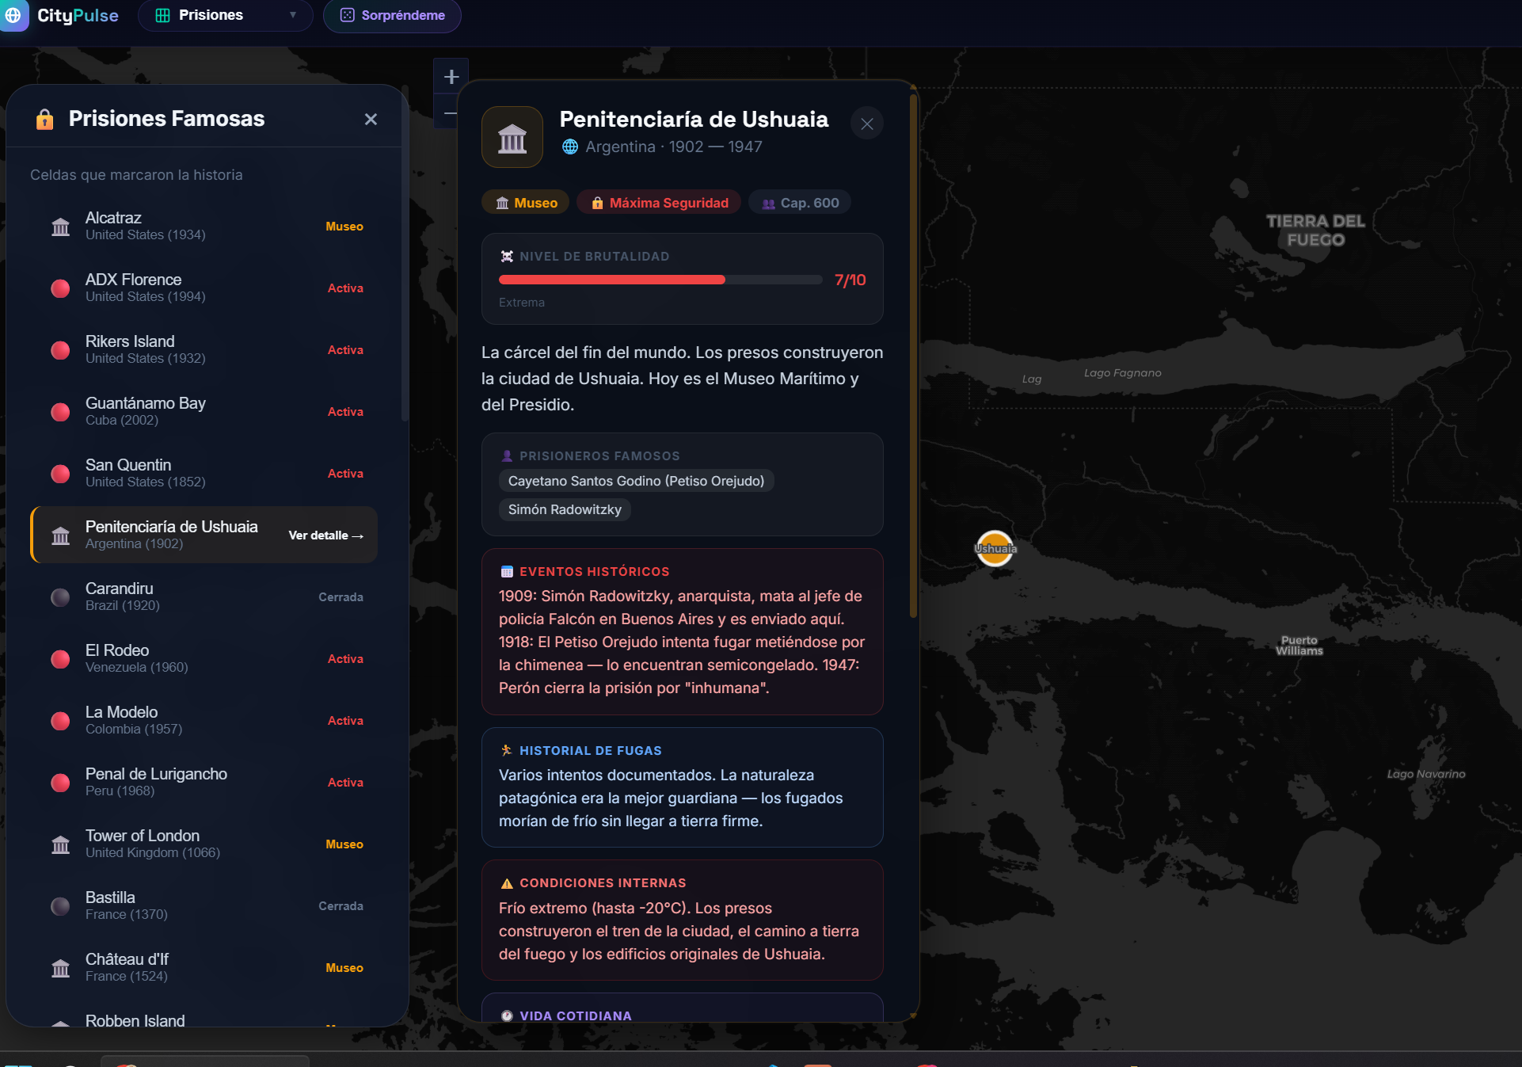The image size is (1522, 1067).
Task: Click the Vida Cotidiana clock icon
Action: coord(507,1016)
